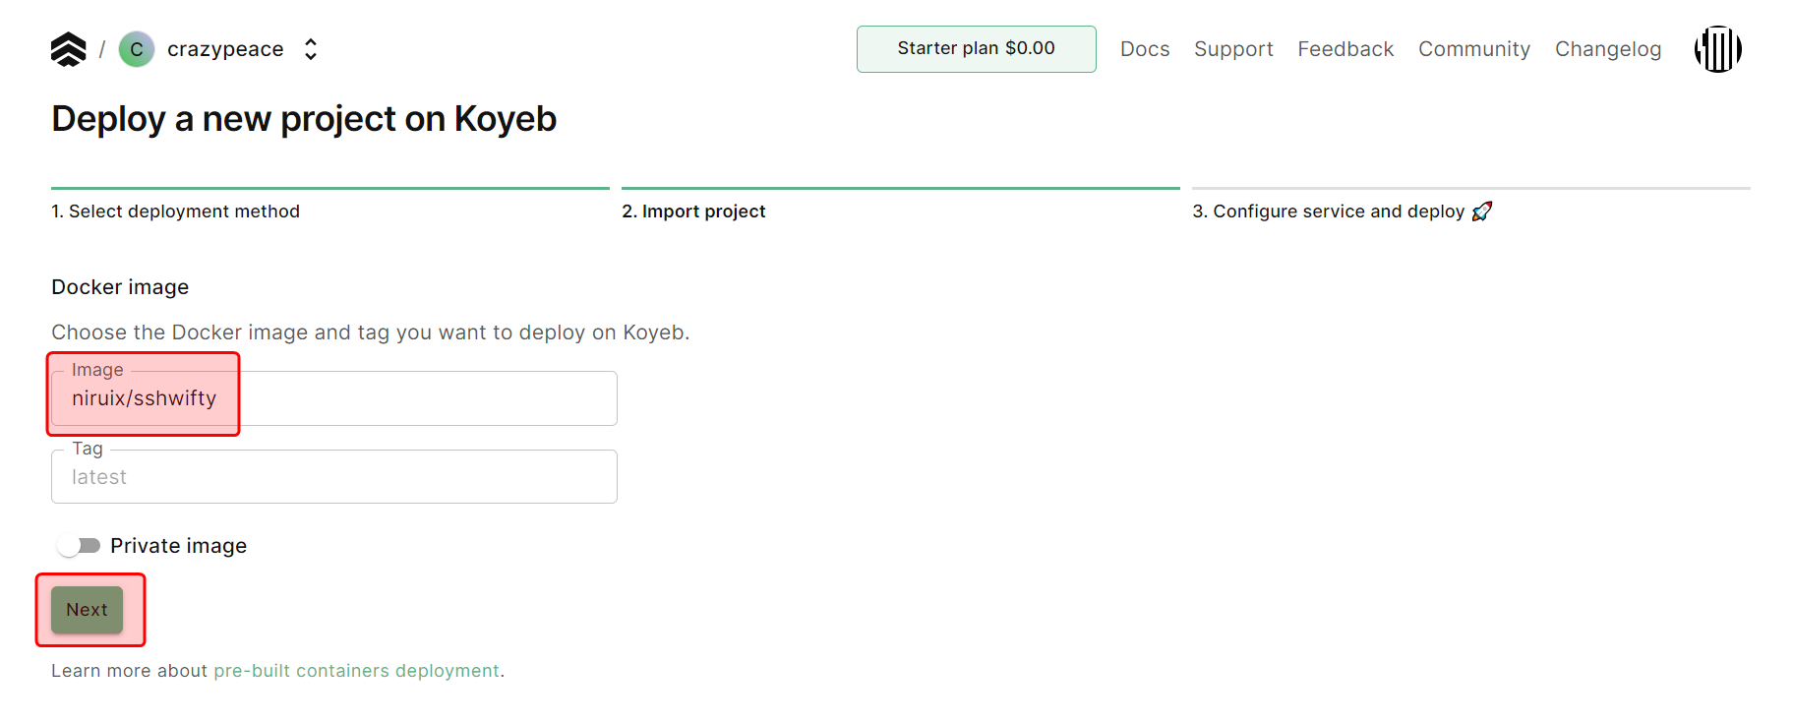Click the Starter plan $0.00 button
Screen dimensions: 1793x724
[976, 49]
